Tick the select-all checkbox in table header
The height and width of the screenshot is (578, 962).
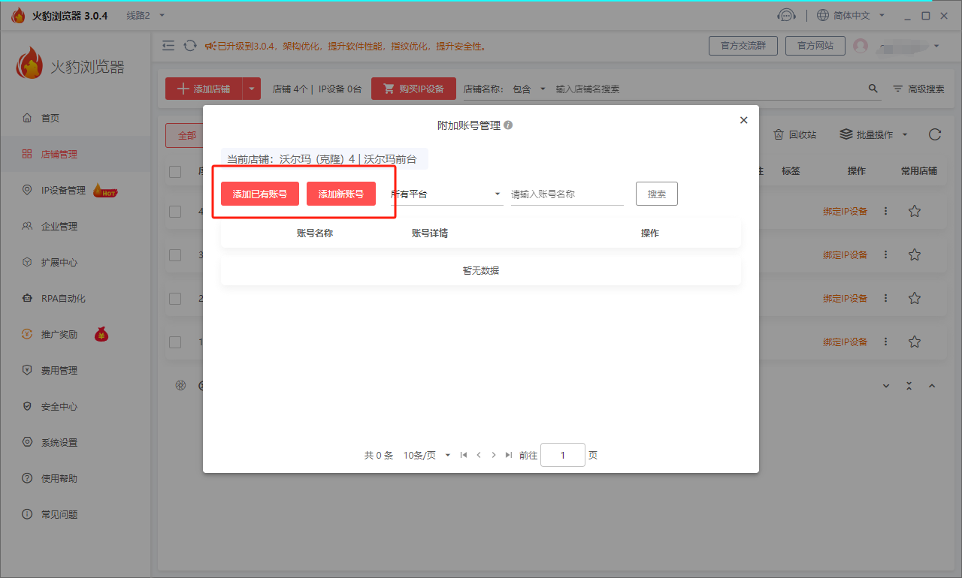click(x=175, y=171)
